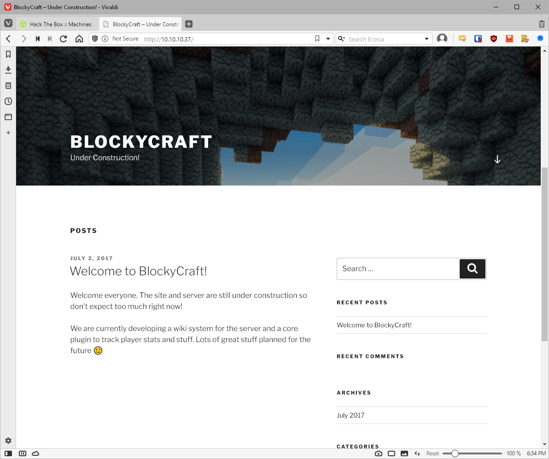This screenshot has height=459, width=549.
Task: Open the Bookmarks side panel
Action: tap(8, 54)
